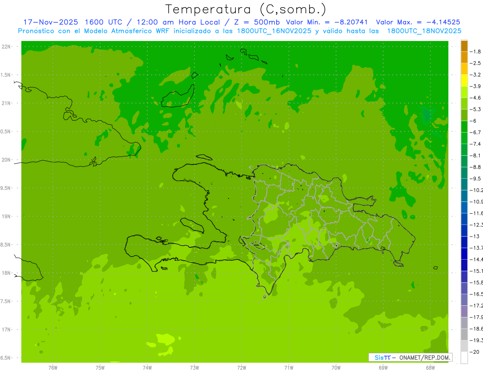The image size is (483, 373).
Task: Click the '-3.2' color scale value
Action: click(475, 75)
